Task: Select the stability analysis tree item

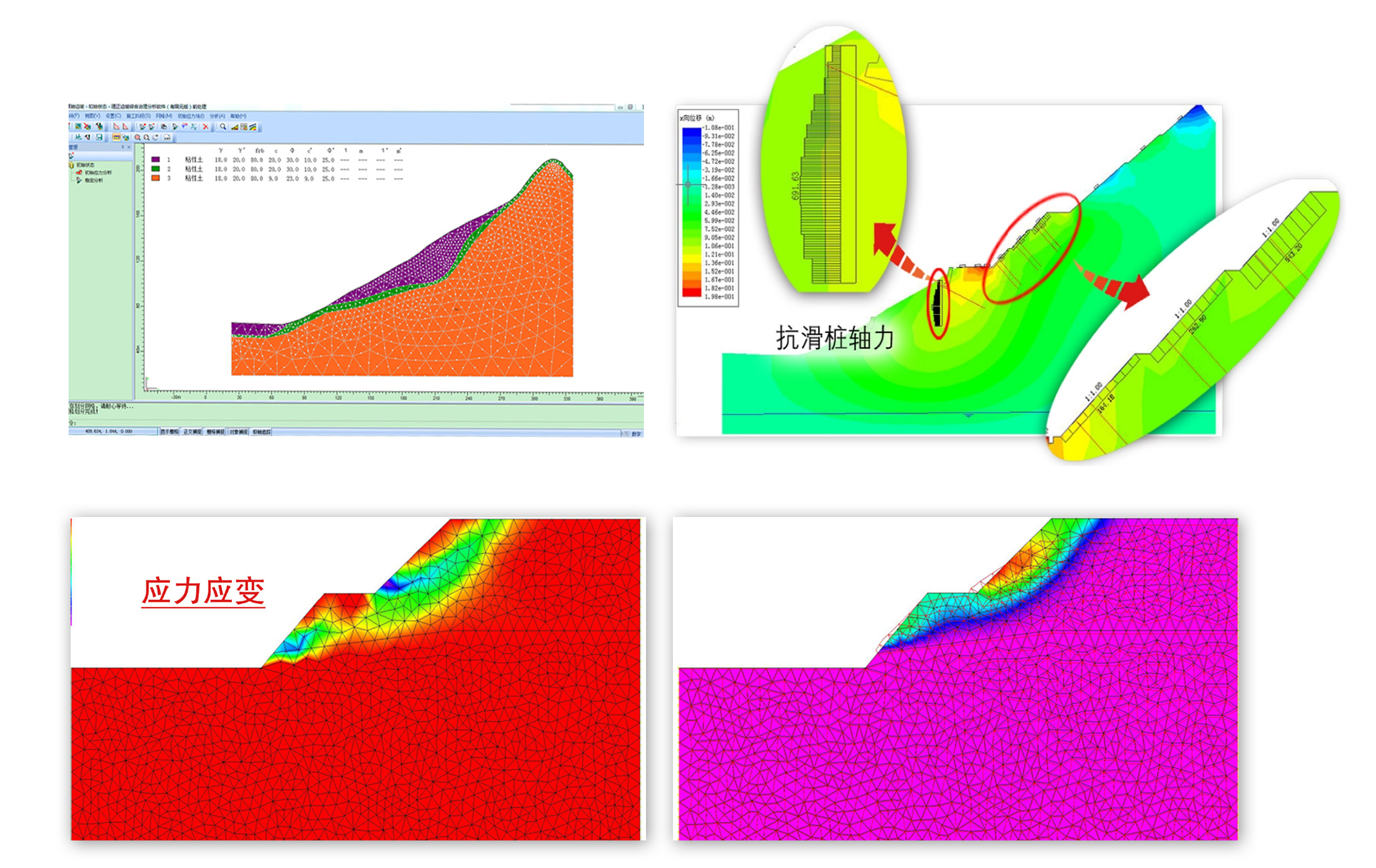Action: click(93, 180)
